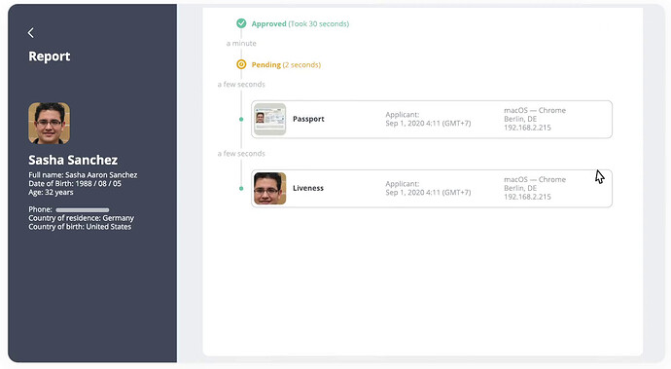671x369 pixels.
Task: Click the Sasha Sanchez name heading
Action: point(73,160)
